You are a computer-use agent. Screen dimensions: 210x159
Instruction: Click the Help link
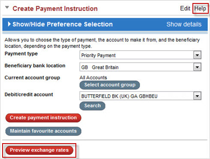pos(200,9)
